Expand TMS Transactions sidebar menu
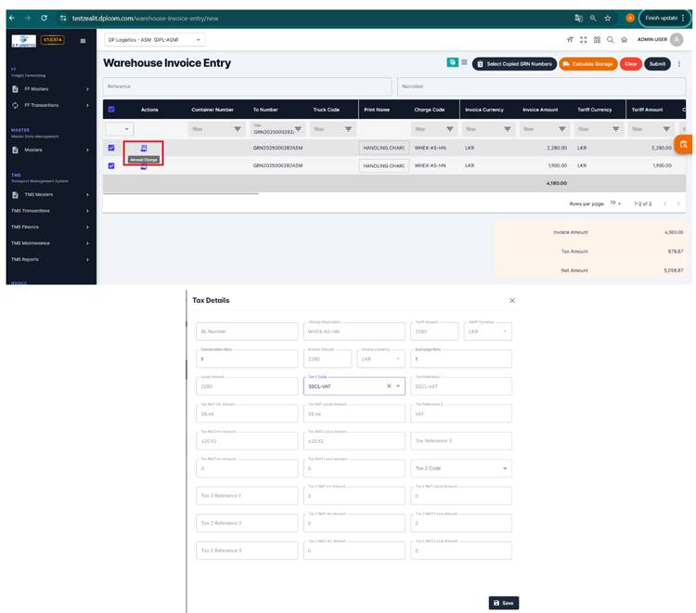Viewport: 696px width, 613px height. click(50, 211)
